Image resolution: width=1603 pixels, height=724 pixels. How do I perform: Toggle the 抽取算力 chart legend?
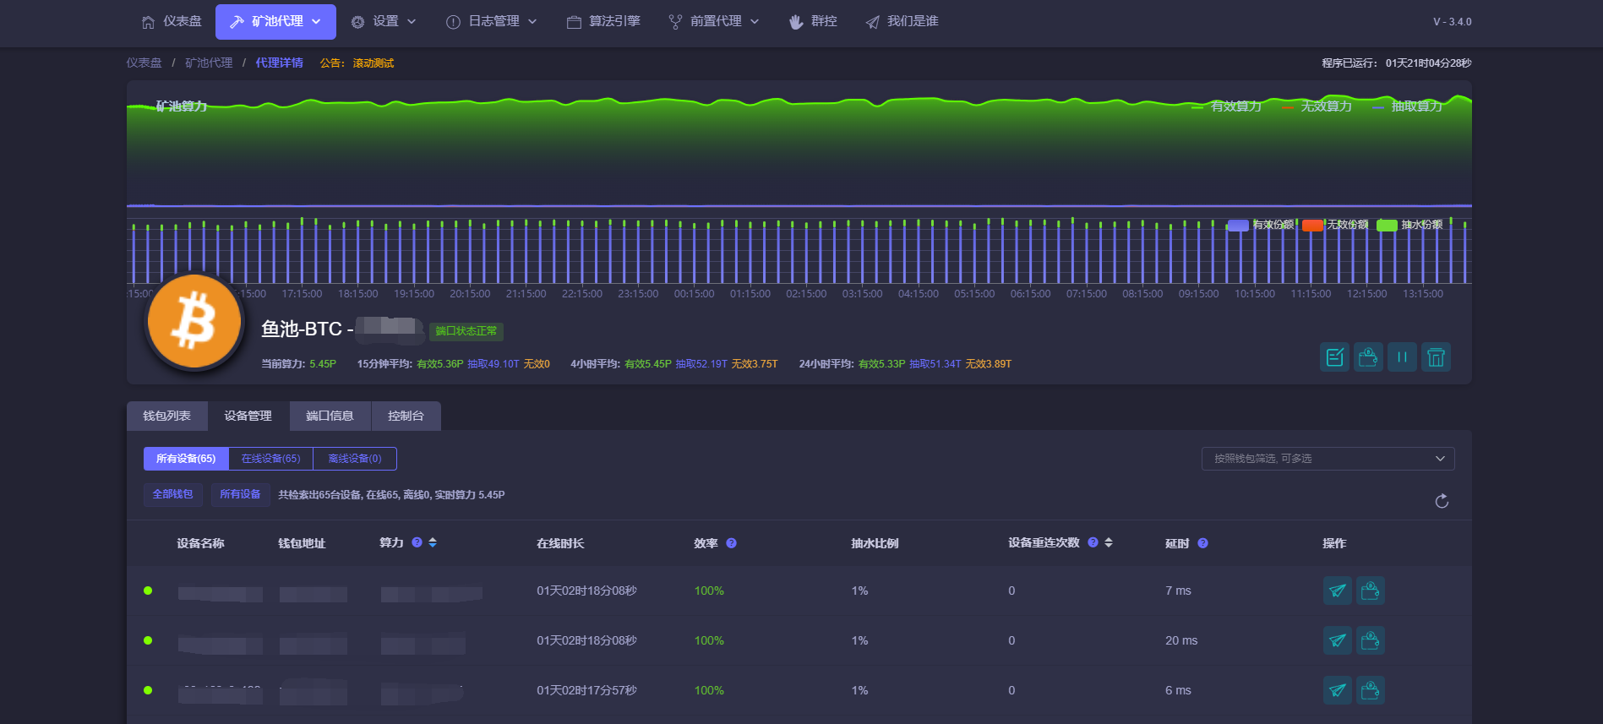coord(1407,106)
